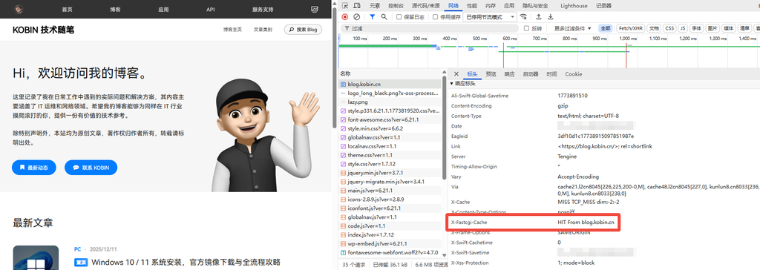The image size is (760, 270).
Task: Select blog.kobin.cn request row
Action: [390, 84]
